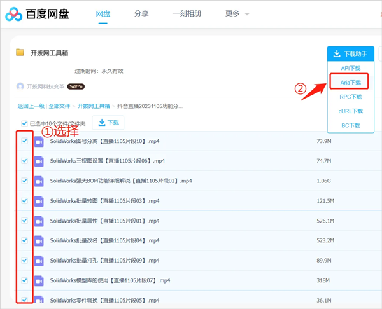Expand the 更多 dropdown arrow
The width and height of the screenshot is (382, 309).
(x=247, y=14)
